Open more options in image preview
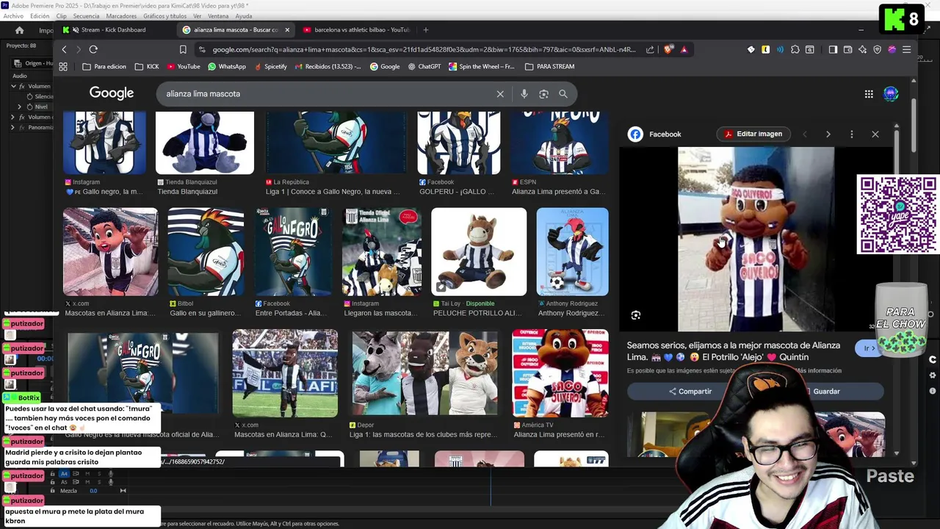This screenshot has height=529, width=940. pos(851,134)
